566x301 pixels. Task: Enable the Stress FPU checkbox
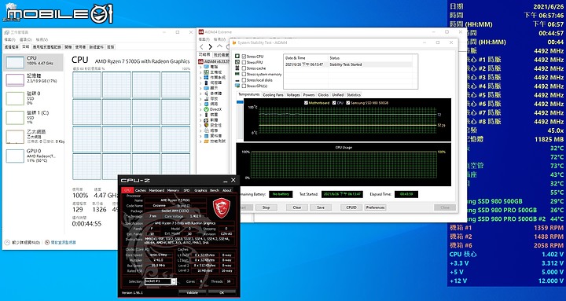[x=244, y=62]
